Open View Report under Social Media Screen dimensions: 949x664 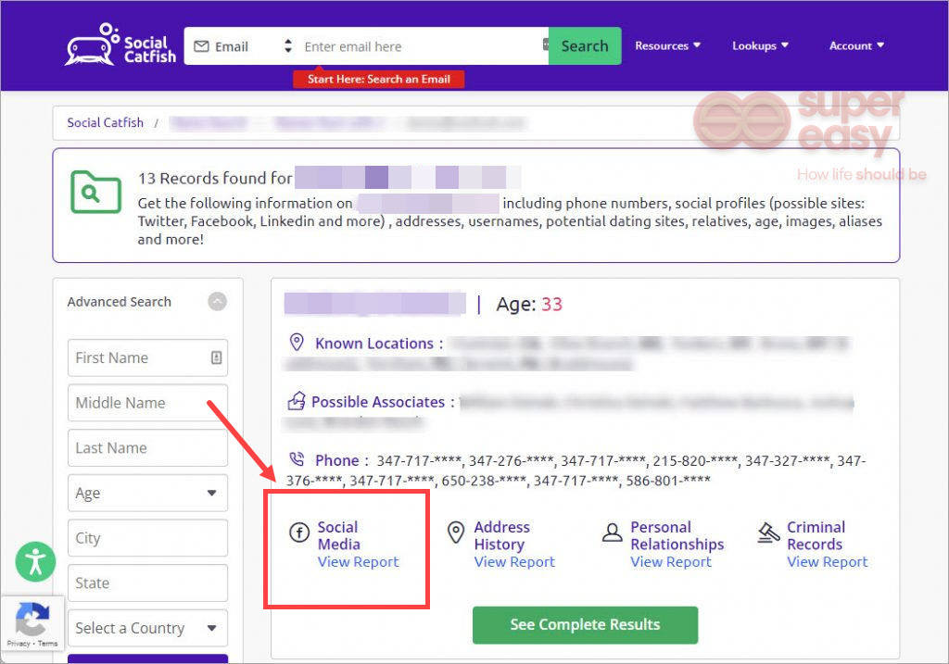[359, 562]
